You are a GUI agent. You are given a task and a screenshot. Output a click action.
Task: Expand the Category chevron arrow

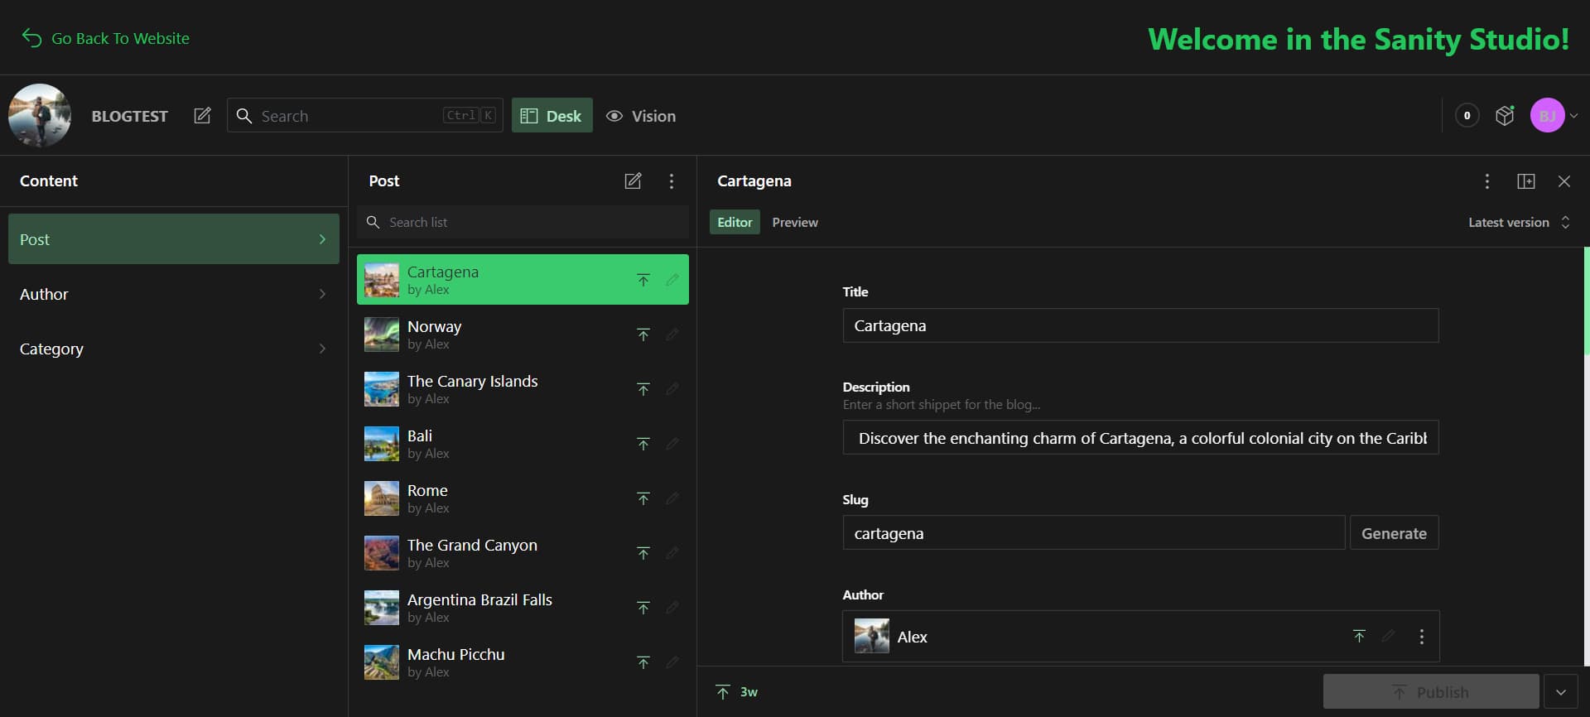point(322,349)
